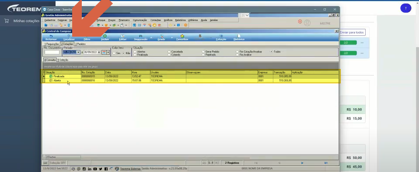Open the Ajuda menu
Screen dimensions: 419x172
204,20
